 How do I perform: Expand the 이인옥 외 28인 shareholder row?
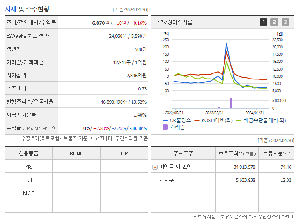pos(155,167)
